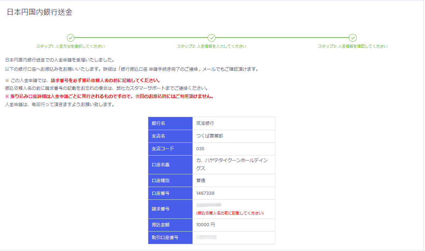Click the account holder name カ. ハヤテタイクーンホールデイングス
The width and height of the screenshot is (425, 251).
pyautogui.click(x=232, y=164)
